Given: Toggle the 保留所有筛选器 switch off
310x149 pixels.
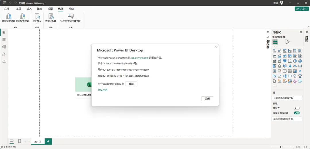Looking at the screenshot, I should [297, 113].
